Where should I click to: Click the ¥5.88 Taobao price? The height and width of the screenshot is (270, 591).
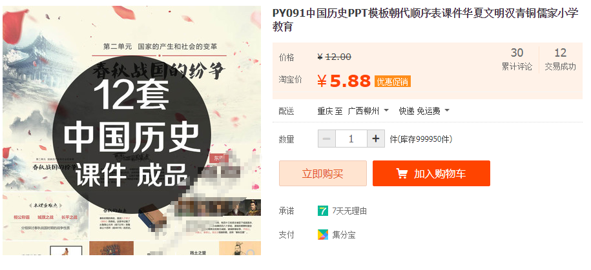coord(344,81)
